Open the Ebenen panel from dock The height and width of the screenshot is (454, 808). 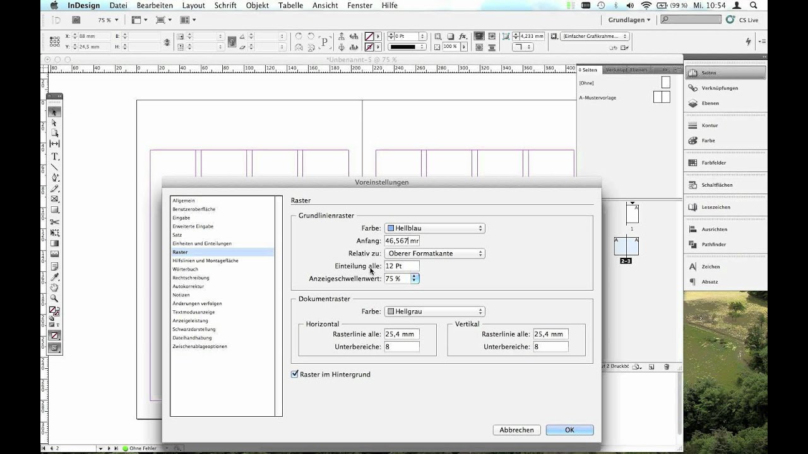pos(725,103)
